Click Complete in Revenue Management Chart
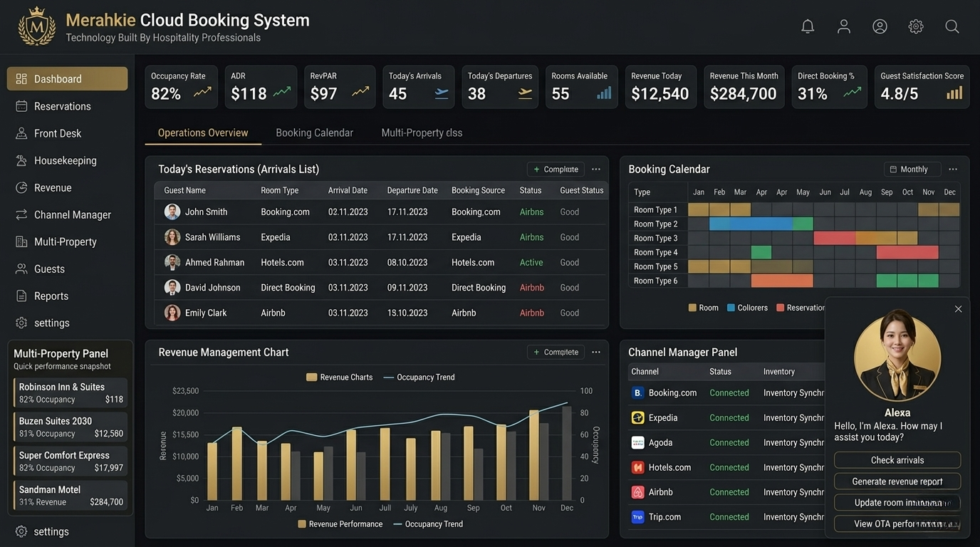The image size is (980, 547). 556,352
